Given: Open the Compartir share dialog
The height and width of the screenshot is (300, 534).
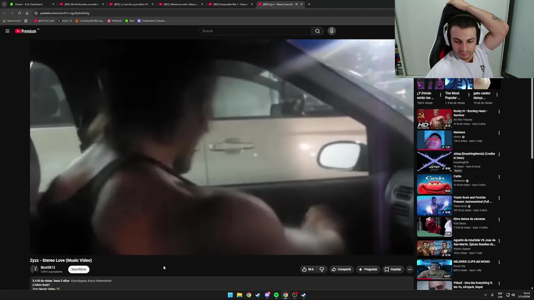Looking at the screenshot, I should 341,269.
